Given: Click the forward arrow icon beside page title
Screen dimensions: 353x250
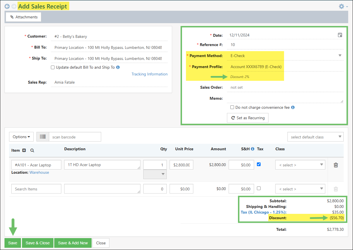Looking at the screenshot, I should point(14,6).
